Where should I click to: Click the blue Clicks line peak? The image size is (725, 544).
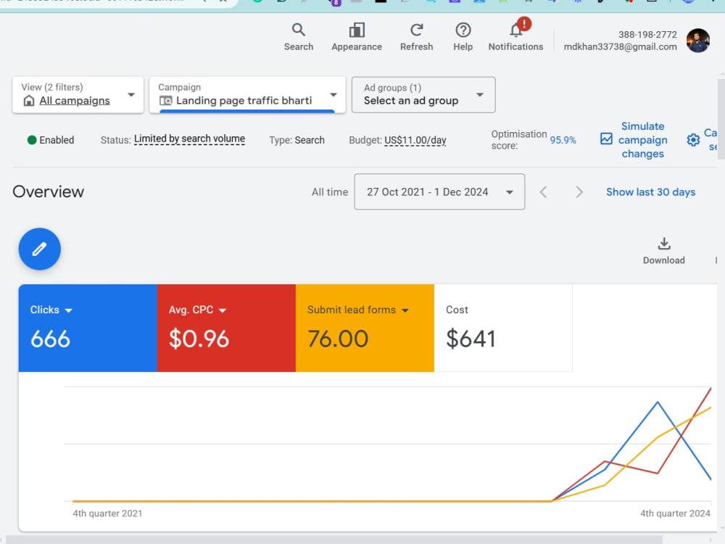click(x=658, y=403)
